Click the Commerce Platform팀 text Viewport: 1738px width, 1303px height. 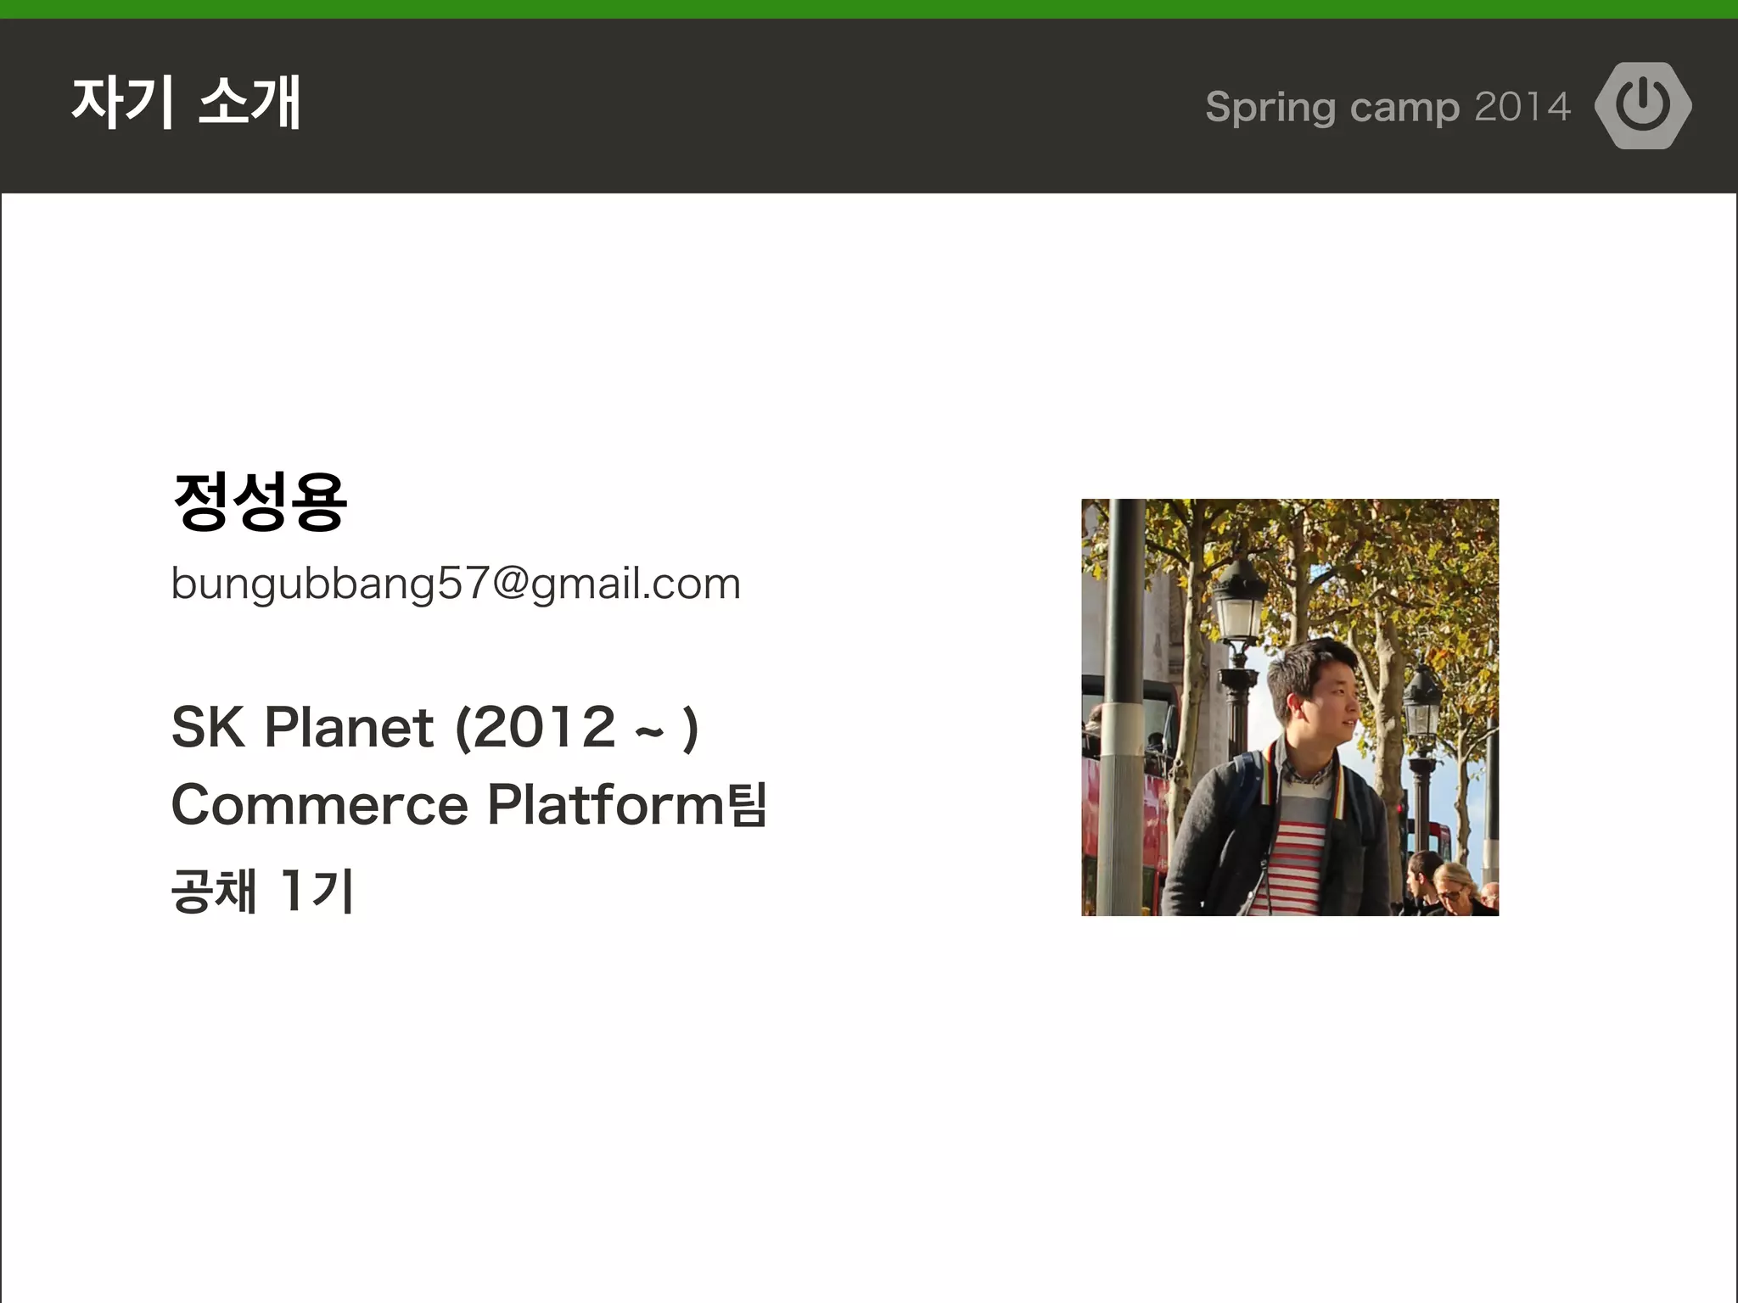pyautogui.click(x=469, y=804)
